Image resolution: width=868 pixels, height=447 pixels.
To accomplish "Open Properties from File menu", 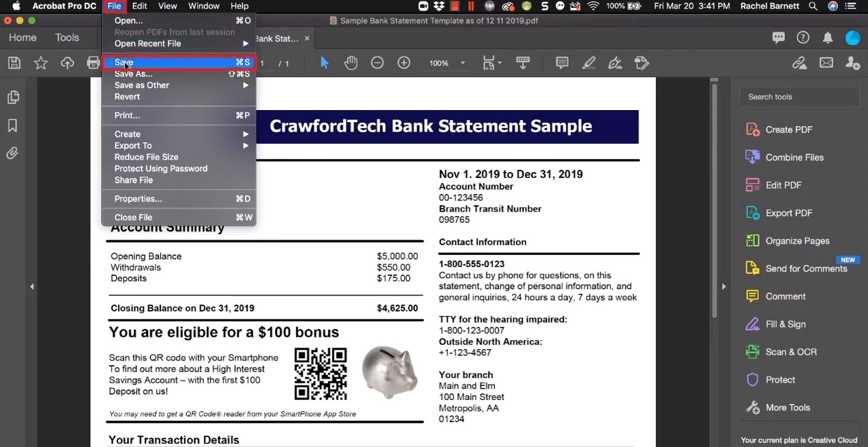I will (179, 199).
